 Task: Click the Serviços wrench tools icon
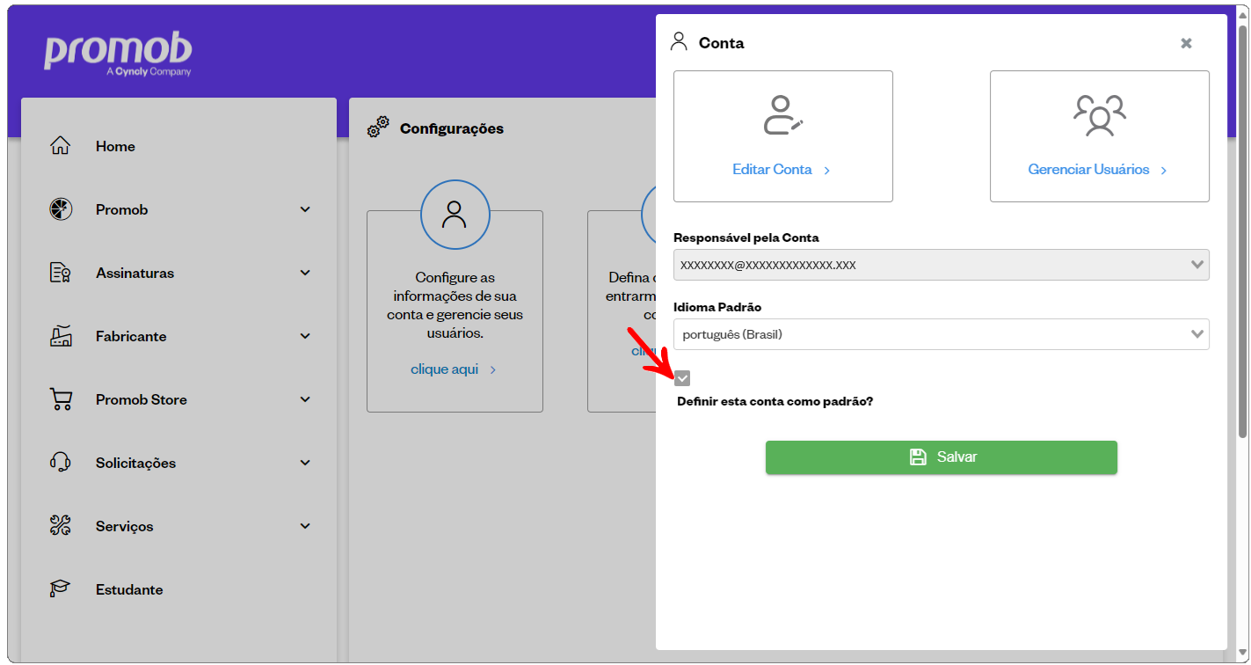(x=60, y=526)
